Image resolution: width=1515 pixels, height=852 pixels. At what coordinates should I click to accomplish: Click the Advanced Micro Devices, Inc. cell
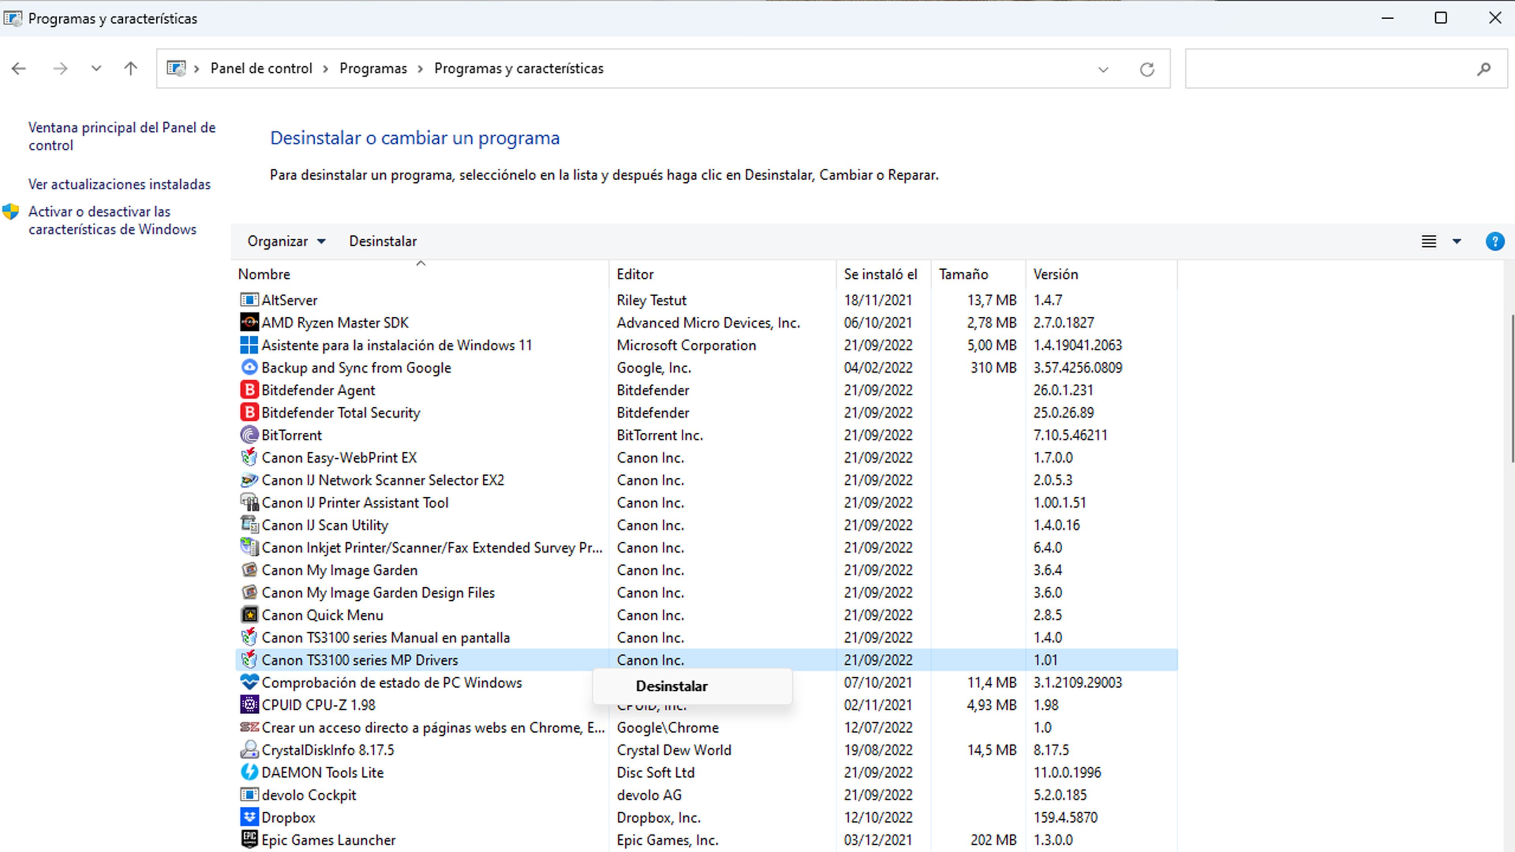coord(708,322)
